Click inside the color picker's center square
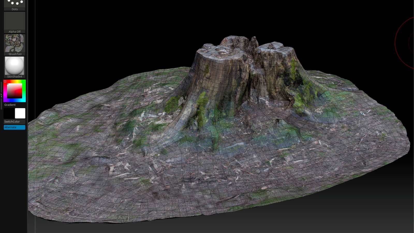Image resolution: width=414 pixels, height=233 pixels. pos(14,91)
